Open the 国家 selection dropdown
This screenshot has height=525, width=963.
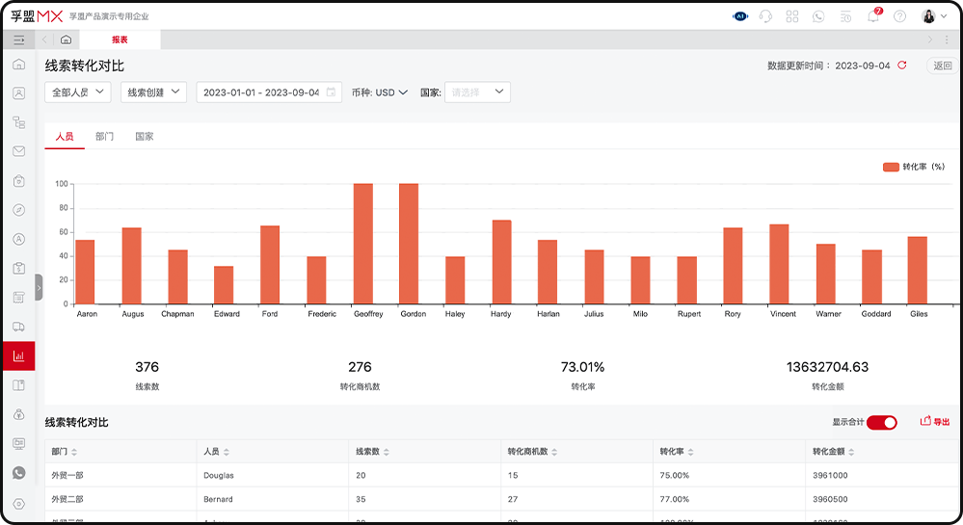(x=477, y=92)
